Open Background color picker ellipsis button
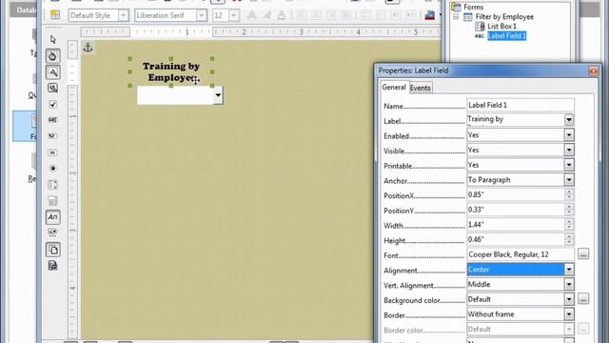This screenshot has height=343, width=609. [x=583, y=299]
